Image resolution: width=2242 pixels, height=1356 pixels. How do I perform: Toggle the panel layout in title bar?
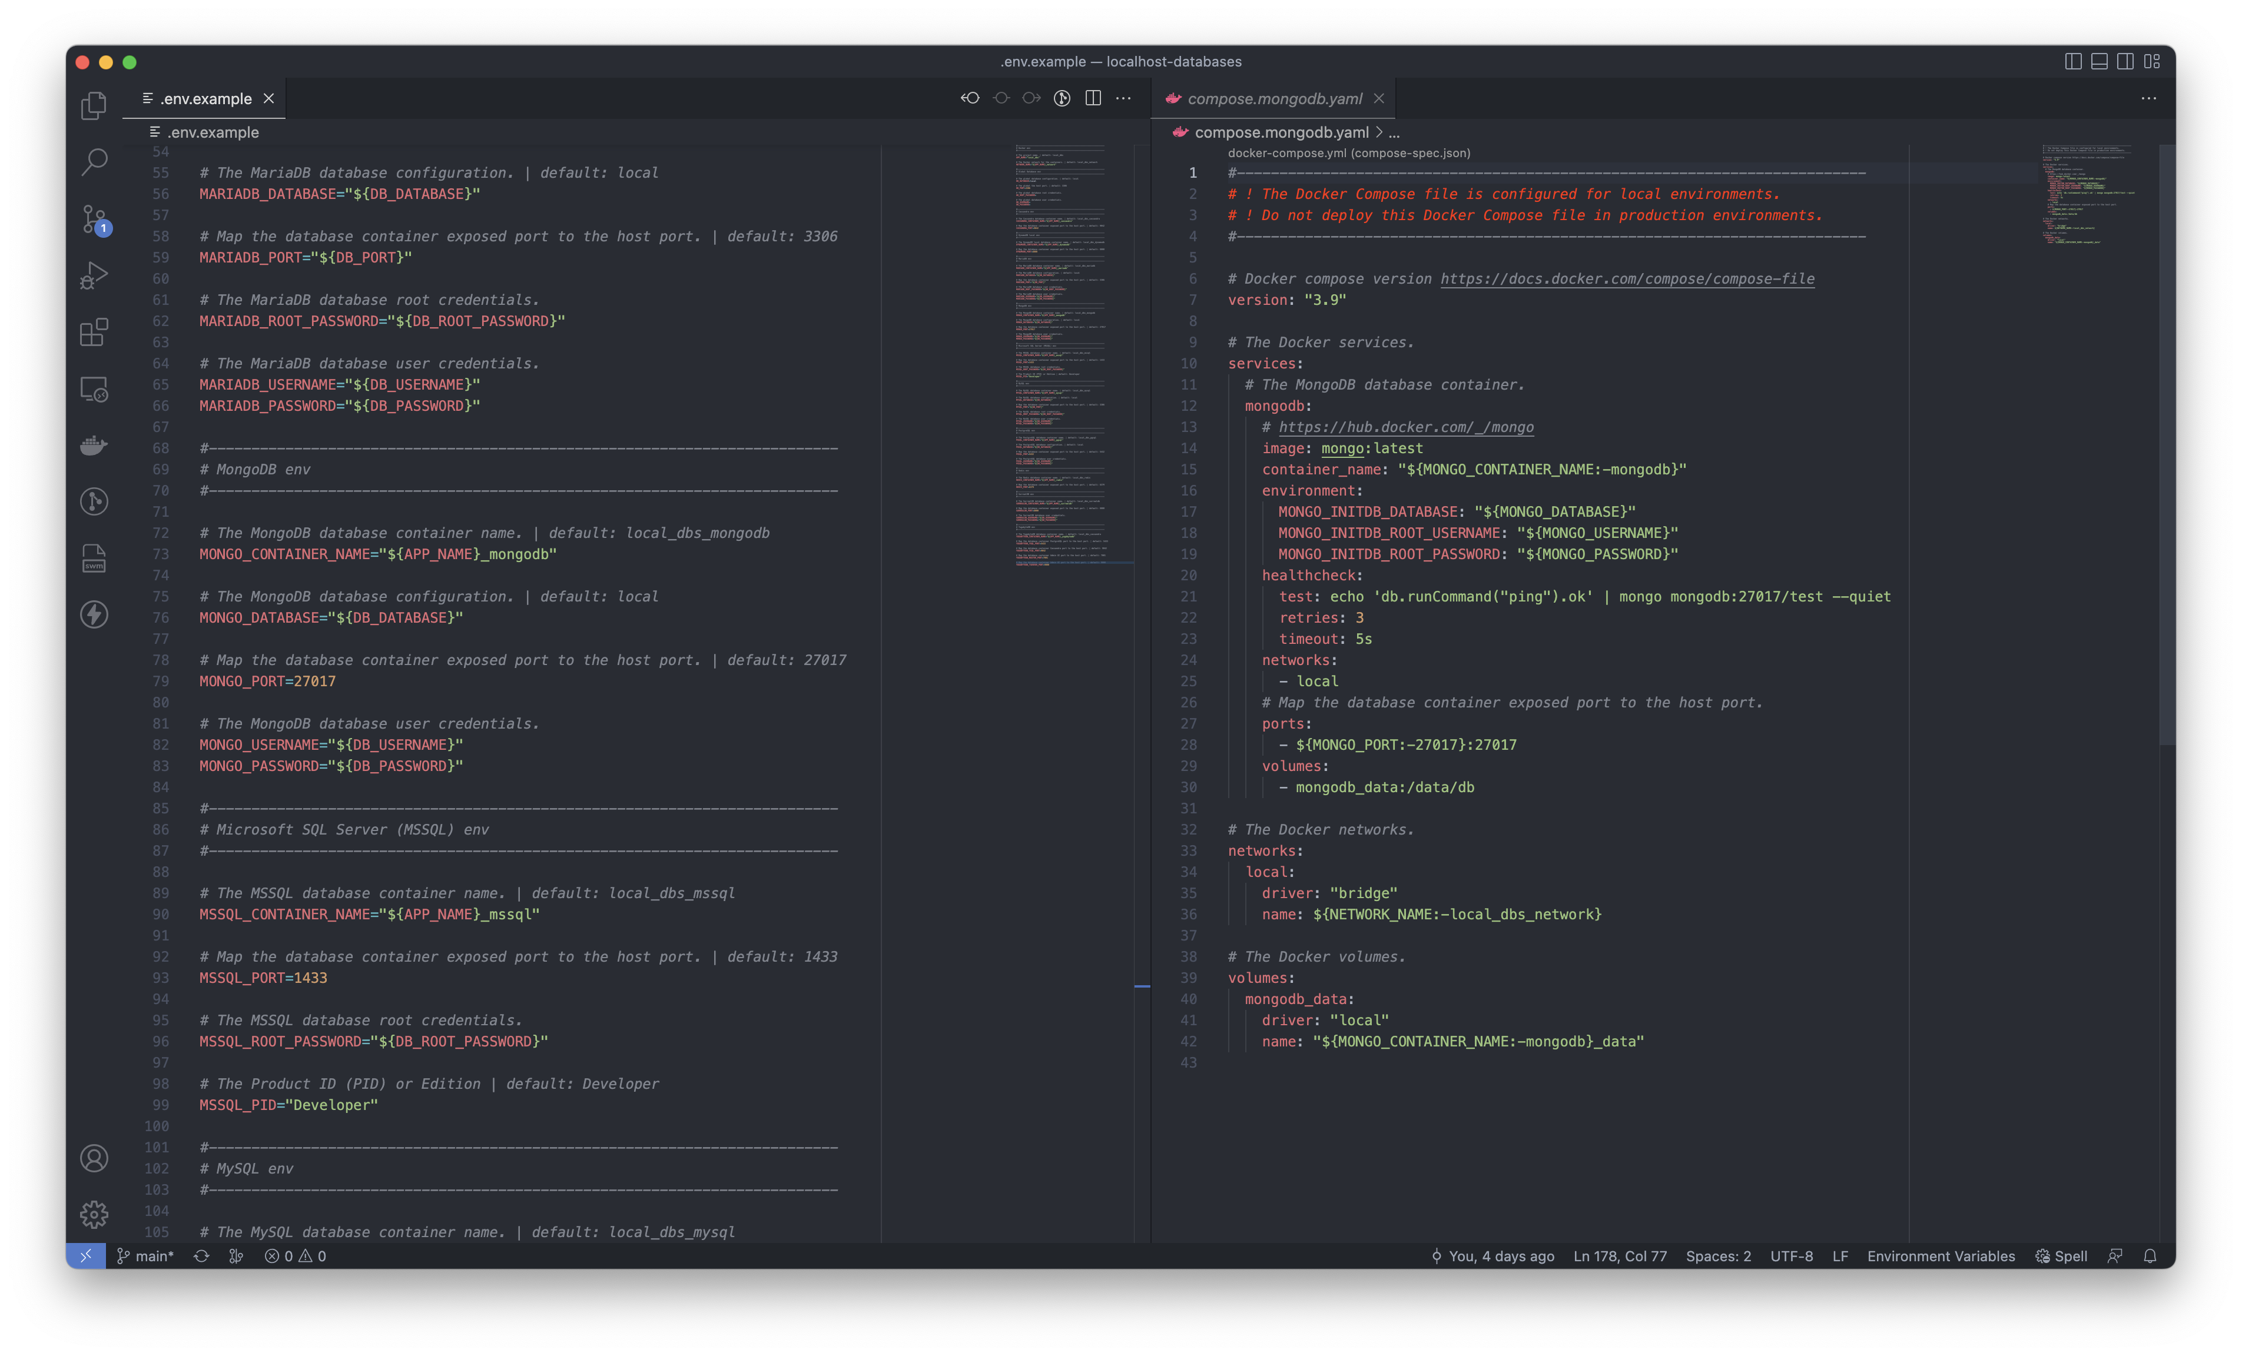(2099, 62)
